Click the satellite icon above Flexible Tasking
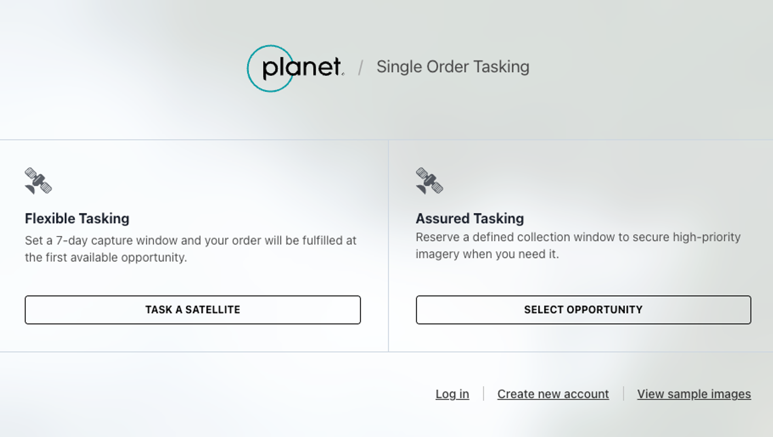 tap(38, 181)
